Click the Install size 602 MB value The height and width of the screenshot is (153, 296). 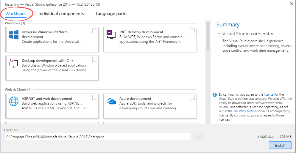point(285,137)
